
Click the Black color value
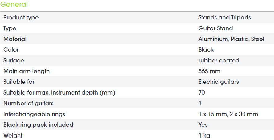[x=206, y=49]
